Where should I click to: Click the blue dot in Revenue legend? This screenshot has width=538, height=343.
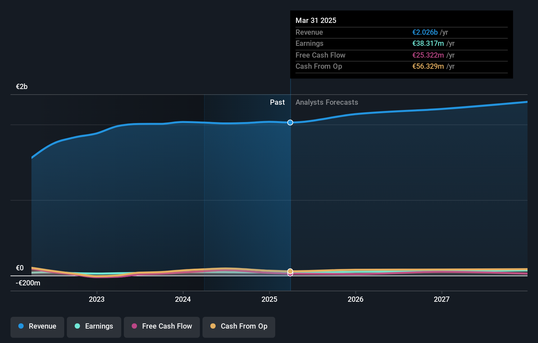tap(21, 326)
